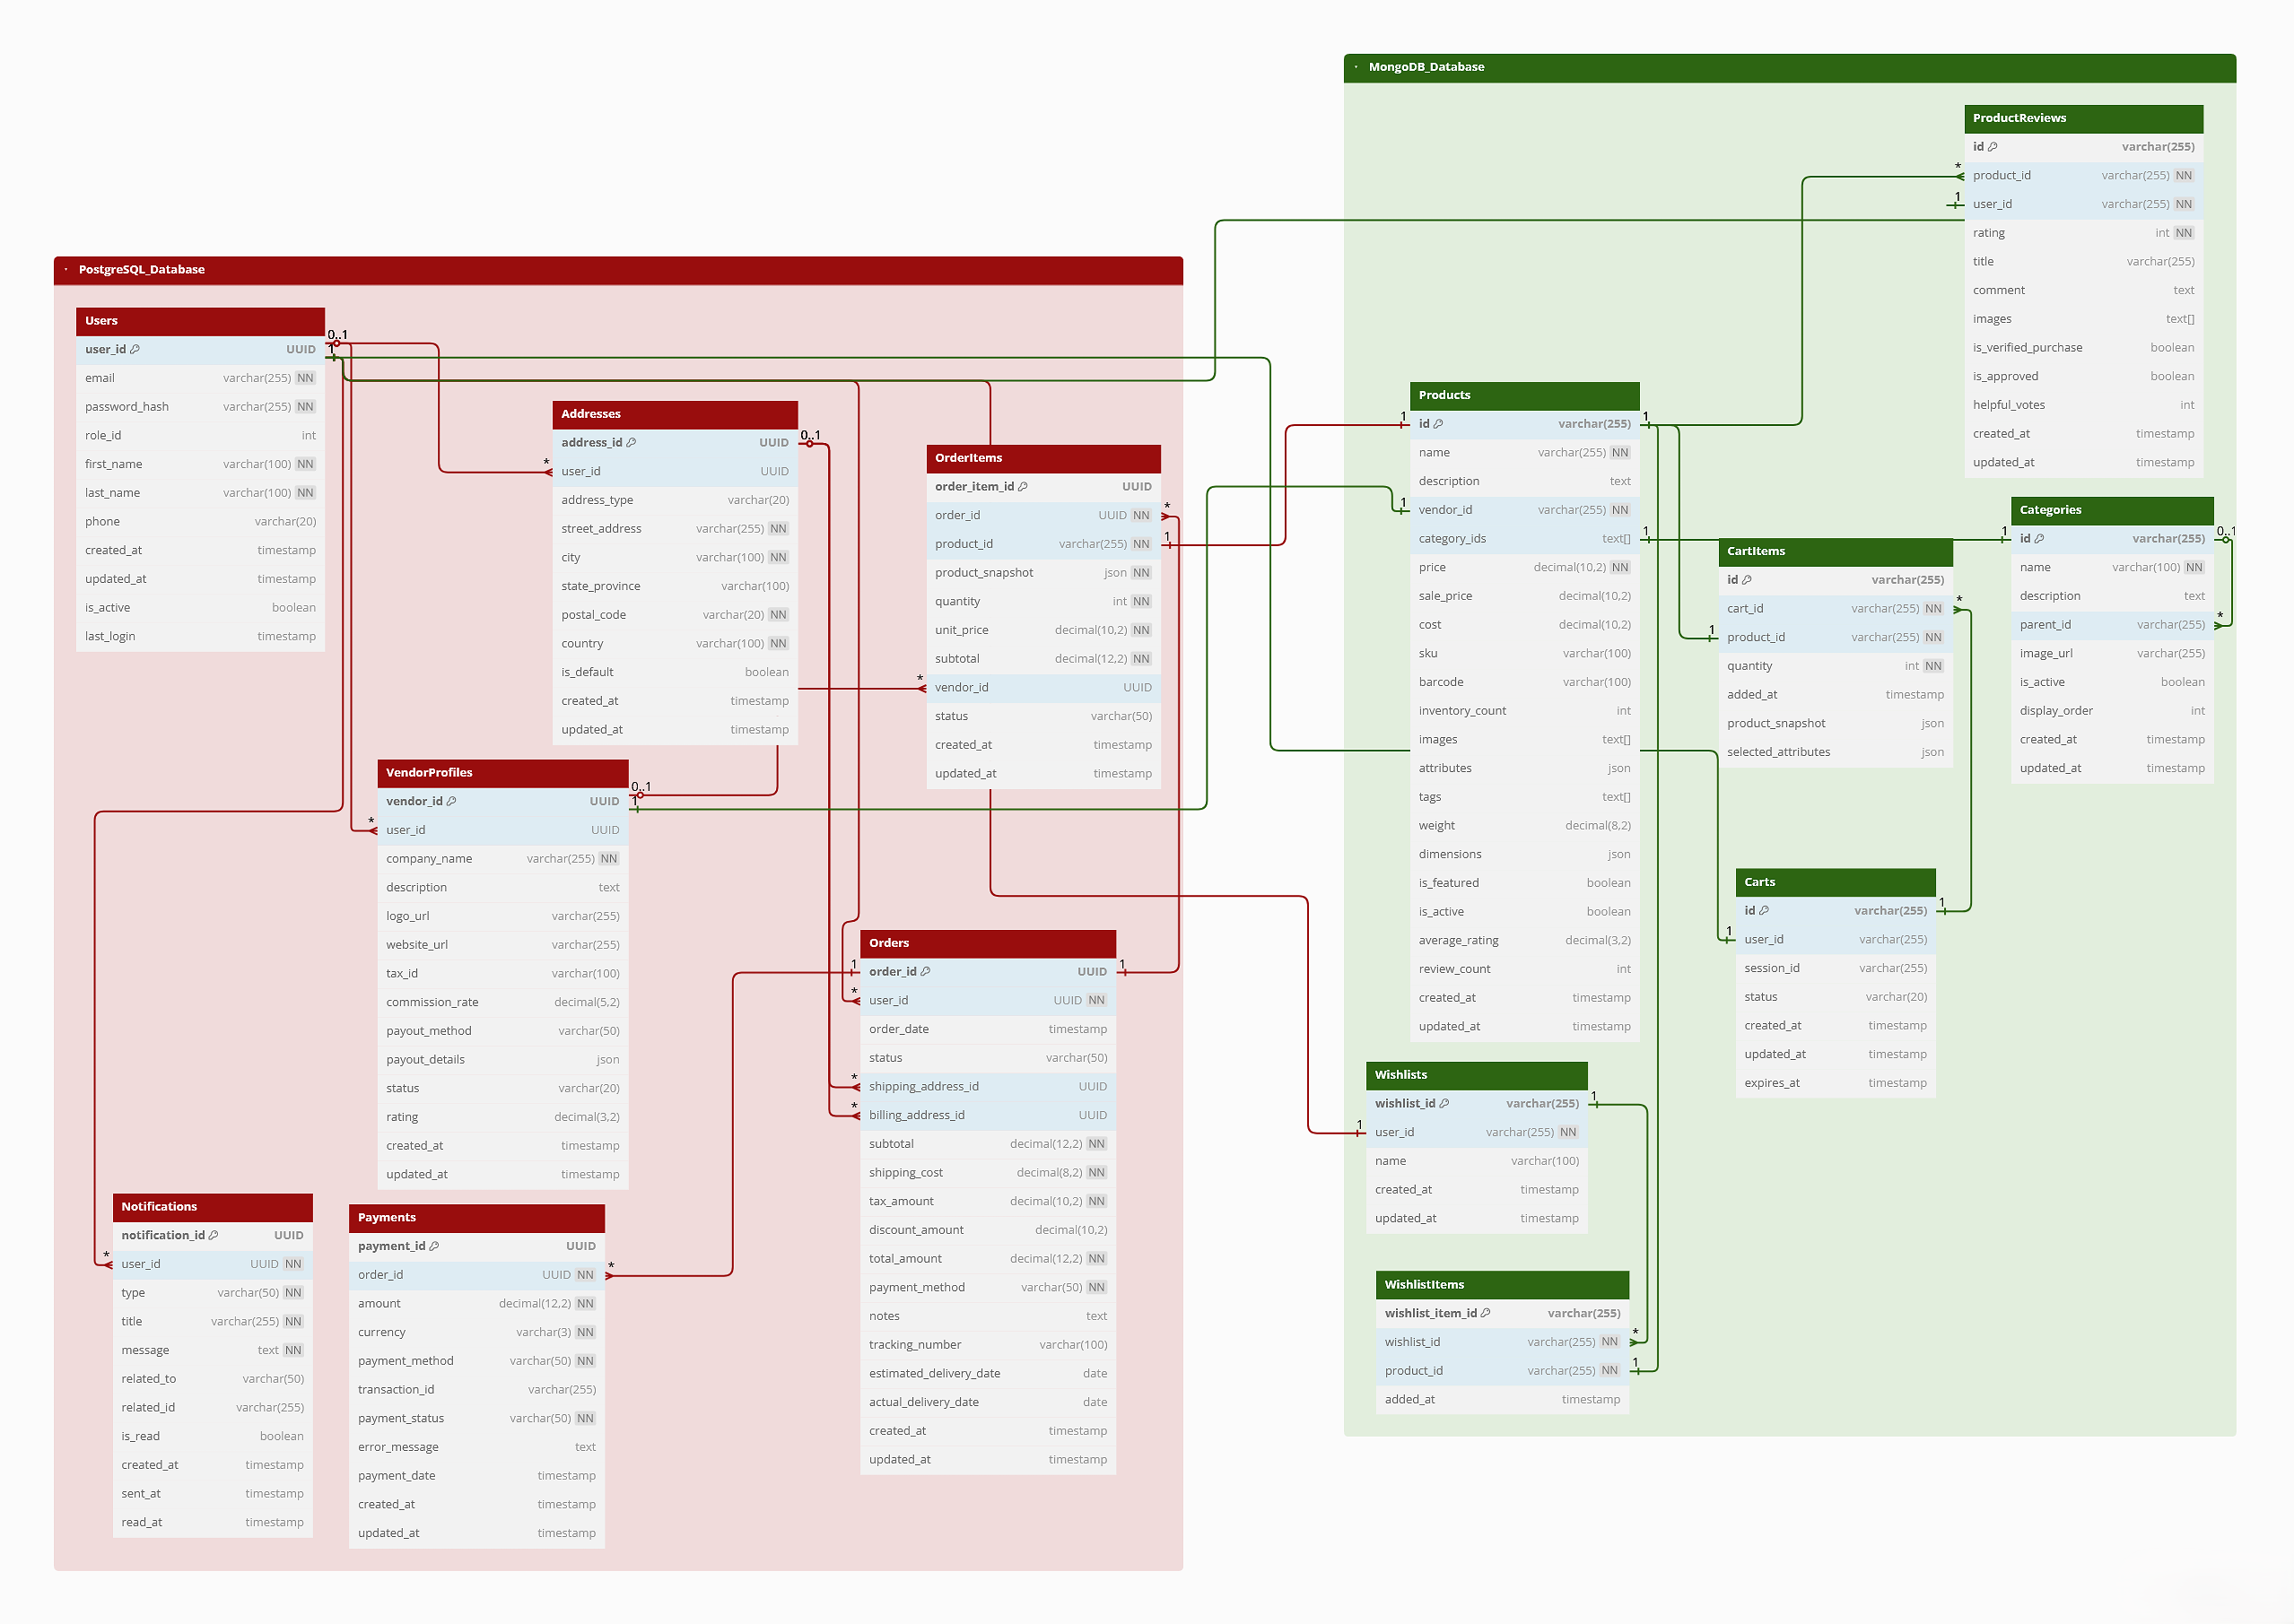2294x1624 pixels.
Task: Click the related_to row in Notifications
Action: tap(214, 1379)
